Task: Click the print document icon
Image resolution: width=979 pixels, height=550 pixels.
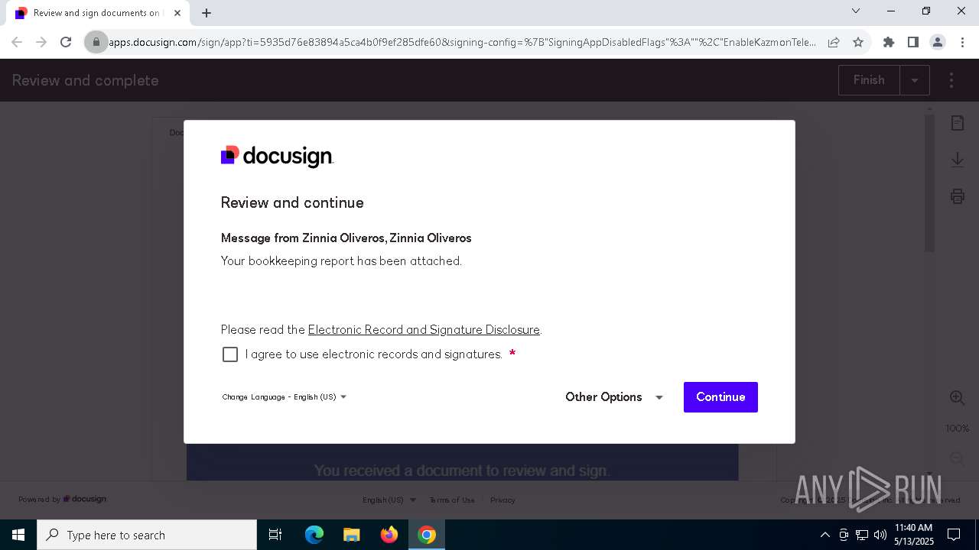Action: pyautogui.click(x=958, y=196)
